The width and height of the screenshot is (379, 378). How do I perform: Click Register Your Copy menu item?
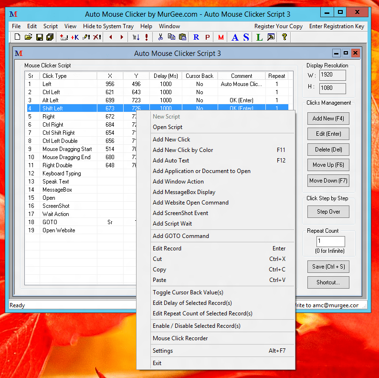coord(278,26)
